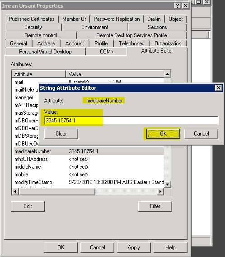Select the modifyTimeStamp attribute row
This screenshot has height=257, width=225.
coord(89,182)
